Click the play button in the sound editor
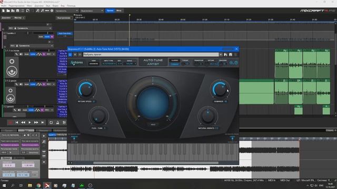 click(44, 136)
